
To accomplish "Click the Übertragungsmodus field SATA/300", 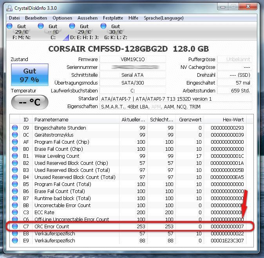I will (x=133, y=83).
